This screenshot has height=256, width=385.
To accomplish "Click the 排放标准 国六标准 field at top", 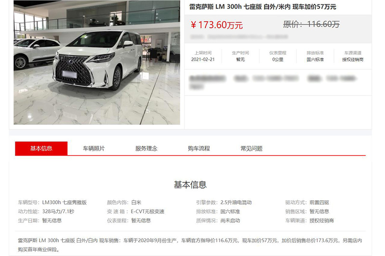I will (x=315, y=56).
